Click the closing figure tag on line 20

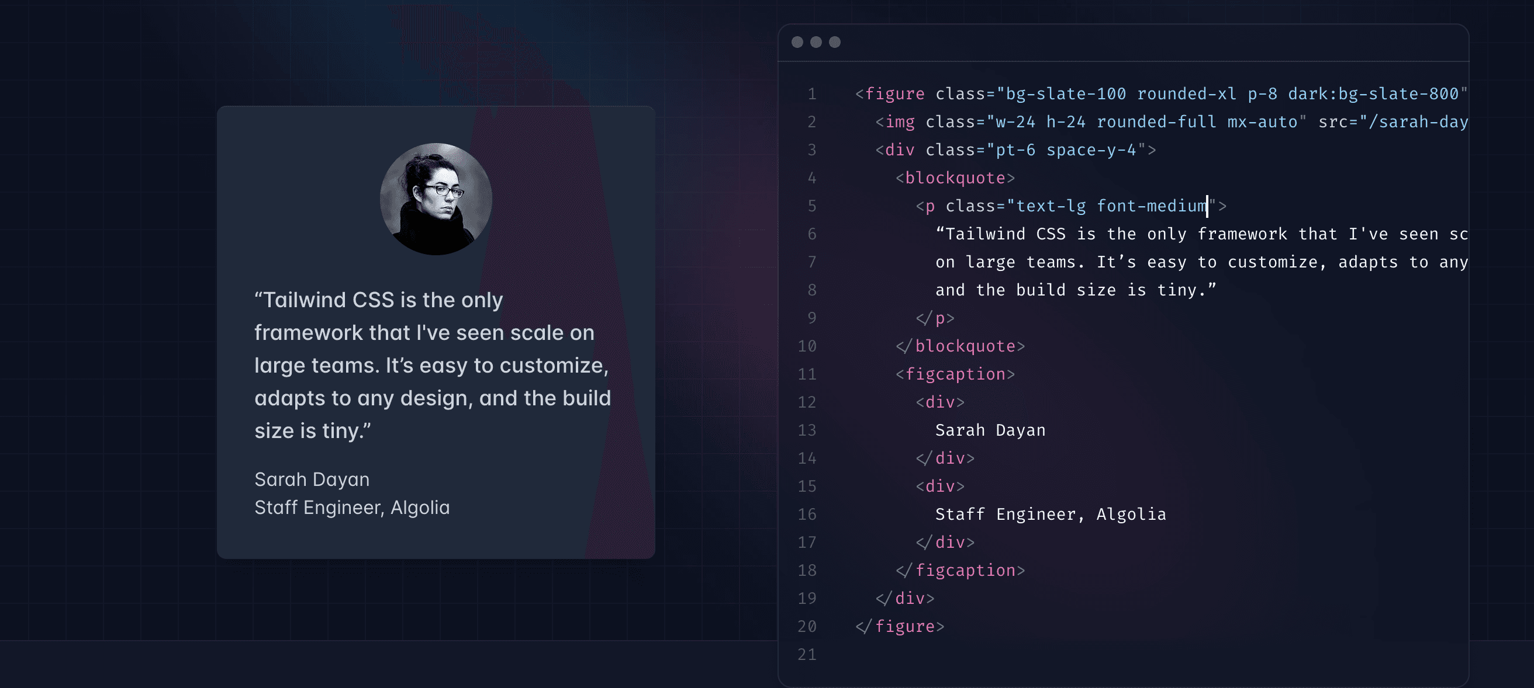(x=900, y=626)
